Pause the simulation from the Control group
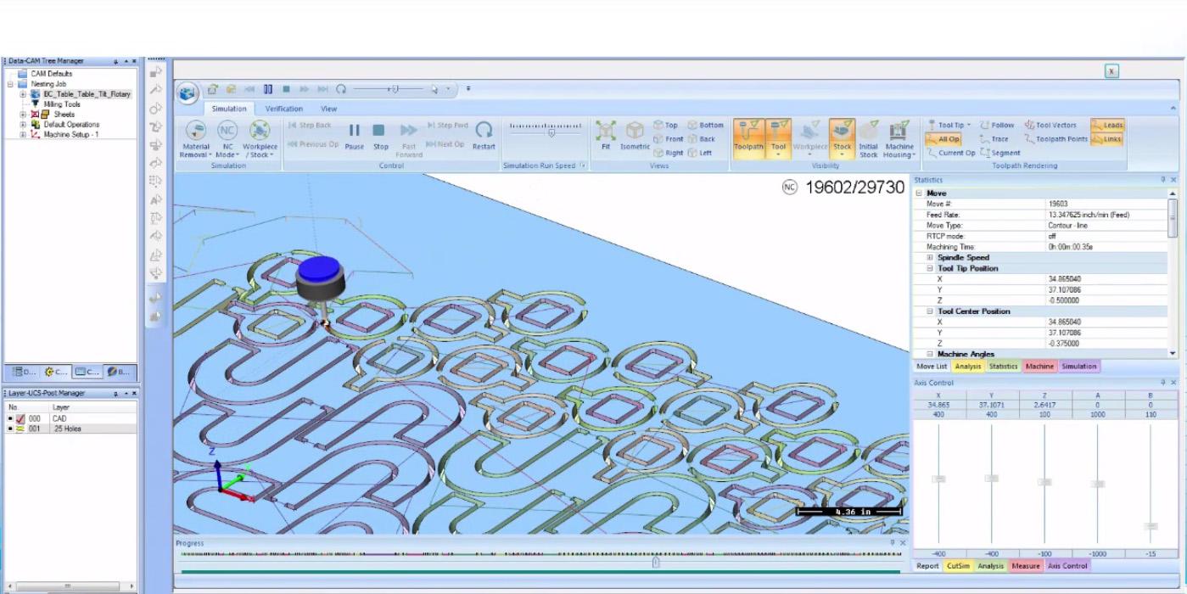This screenshot has width=1187, height=594. [355, 136]
